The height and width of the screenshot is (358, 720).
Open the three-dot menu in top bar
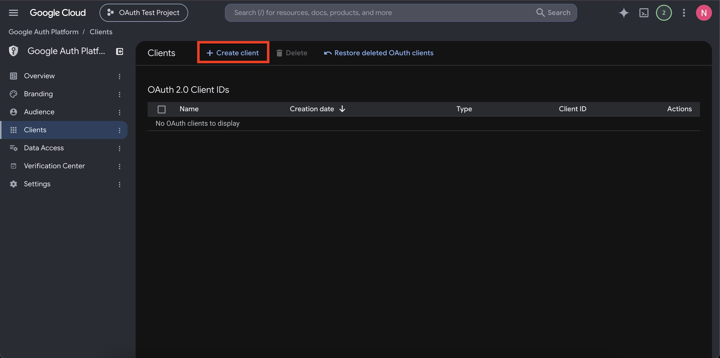point(684,12)
